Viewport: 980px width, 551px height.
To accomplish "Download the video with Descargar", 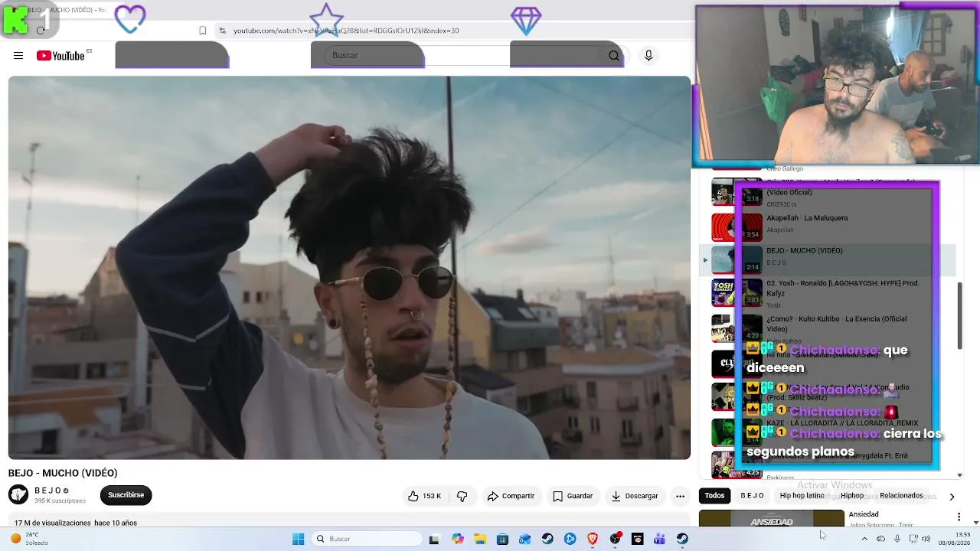I will [635, 496].
